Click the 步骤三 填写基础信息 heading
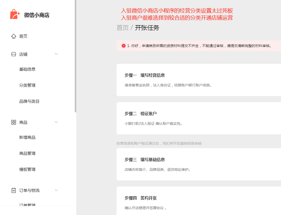 145,160
